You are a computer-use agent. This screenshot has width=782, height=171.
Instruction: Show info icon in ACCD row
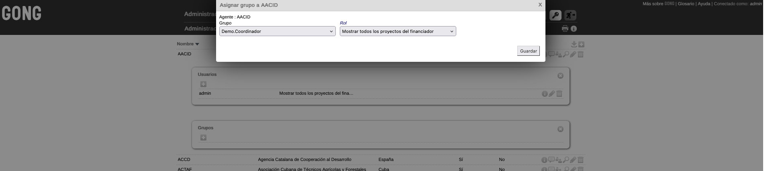coord(544,160)
